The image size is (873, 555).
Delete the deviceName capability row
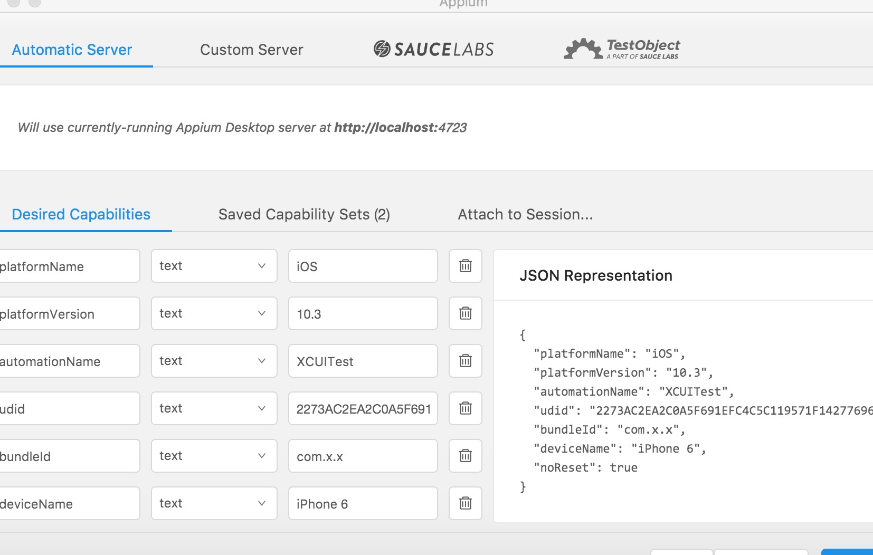[466, 503]
